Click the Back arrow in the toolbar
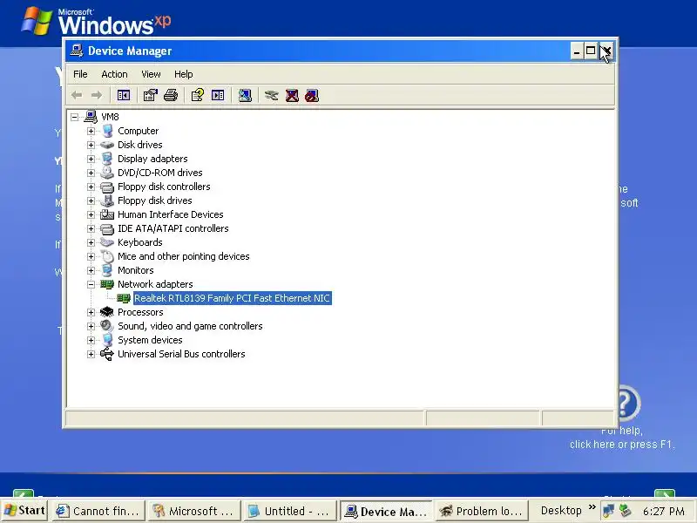The height and width of the screenshot is (523, 697). [x=77, y=95]
